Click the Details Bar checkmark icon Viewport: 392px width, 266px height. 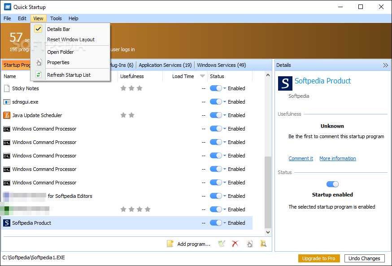(38, 29)
